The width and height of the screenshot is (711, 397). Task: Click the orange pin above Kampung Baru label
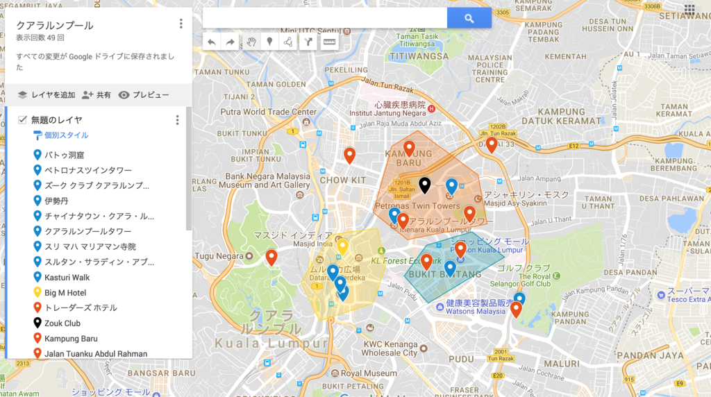point(409,148)
